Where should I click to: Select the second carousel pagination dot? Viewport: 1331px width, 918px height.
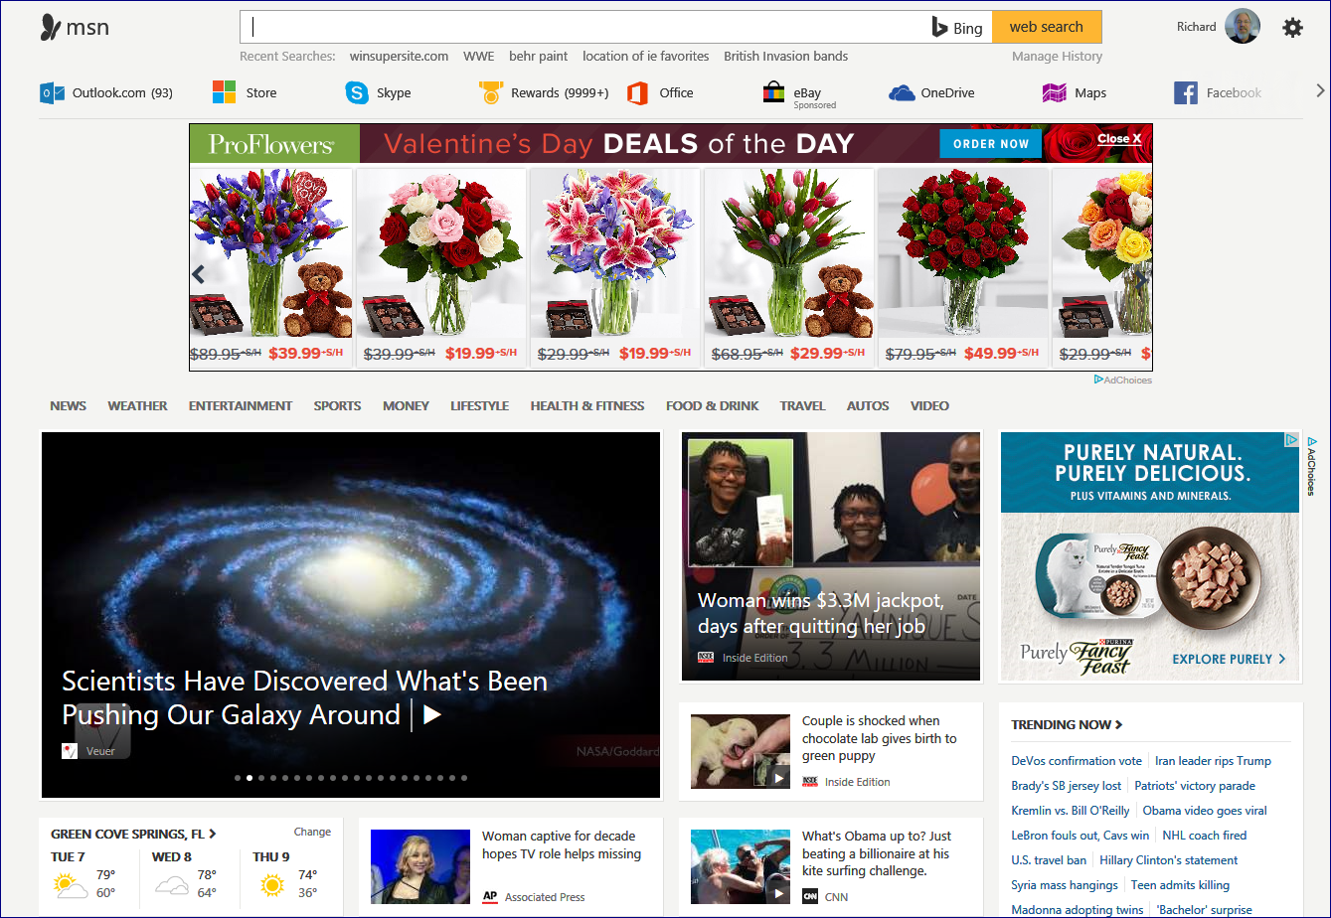point(249,778)
